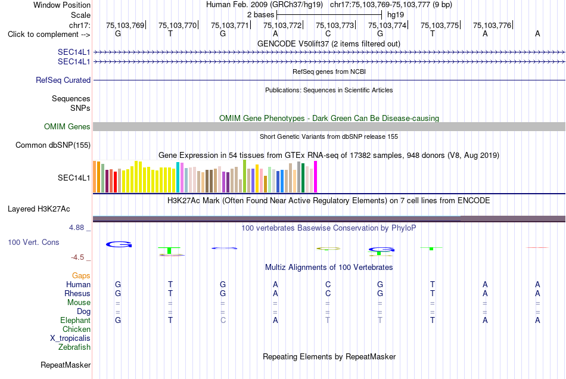Click the C base in the Rhesus alignment row

pyautogui.click(x=328, y=293)
